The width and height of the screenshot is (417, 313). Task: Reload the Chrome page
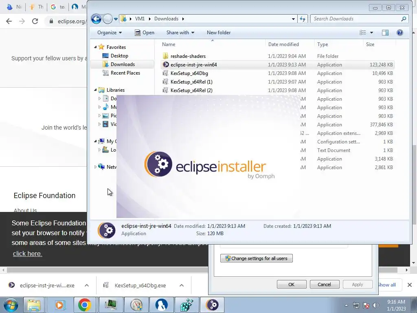coord(35,21)
